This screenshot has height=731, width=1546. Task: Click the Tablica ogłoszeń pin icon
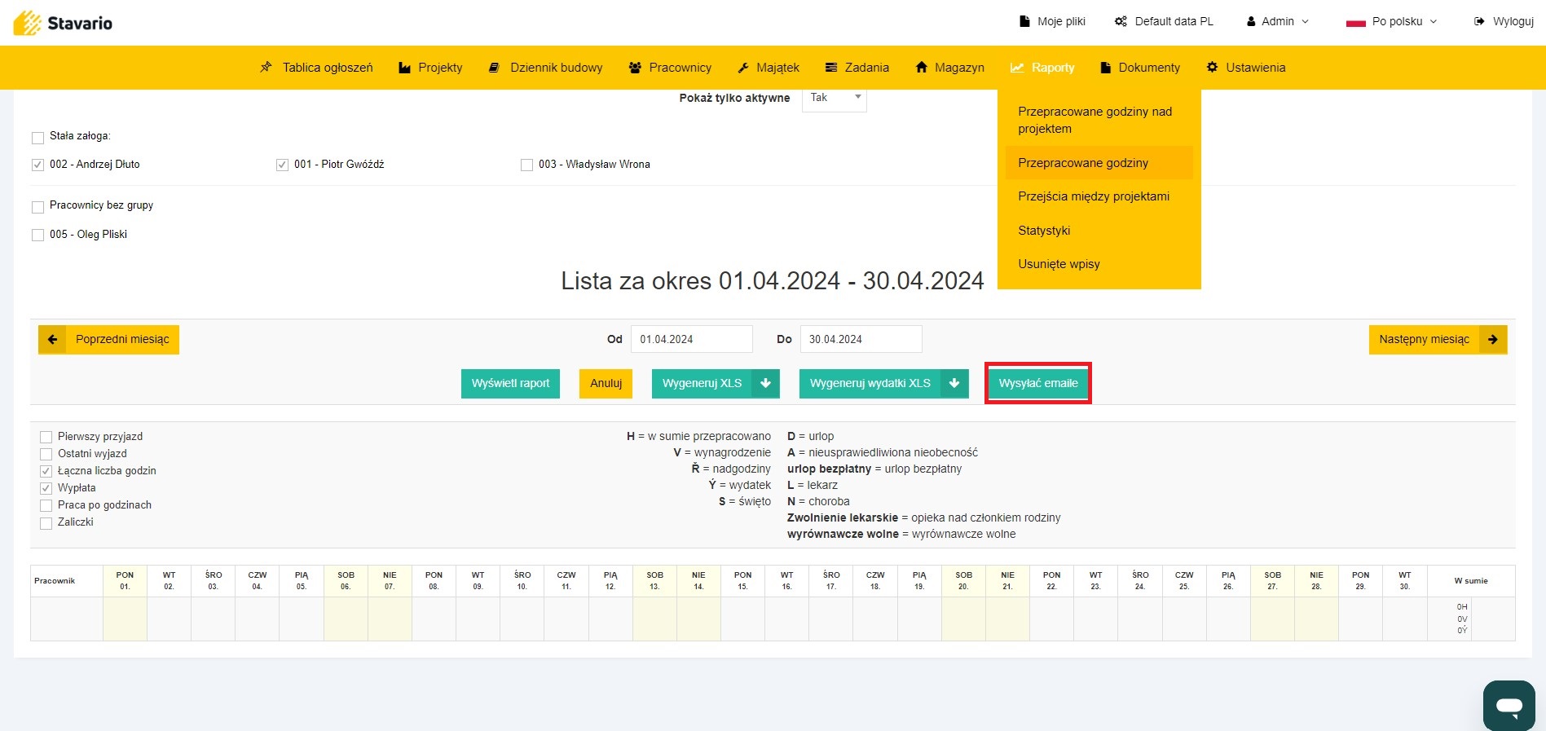click(x=266, y=68)
